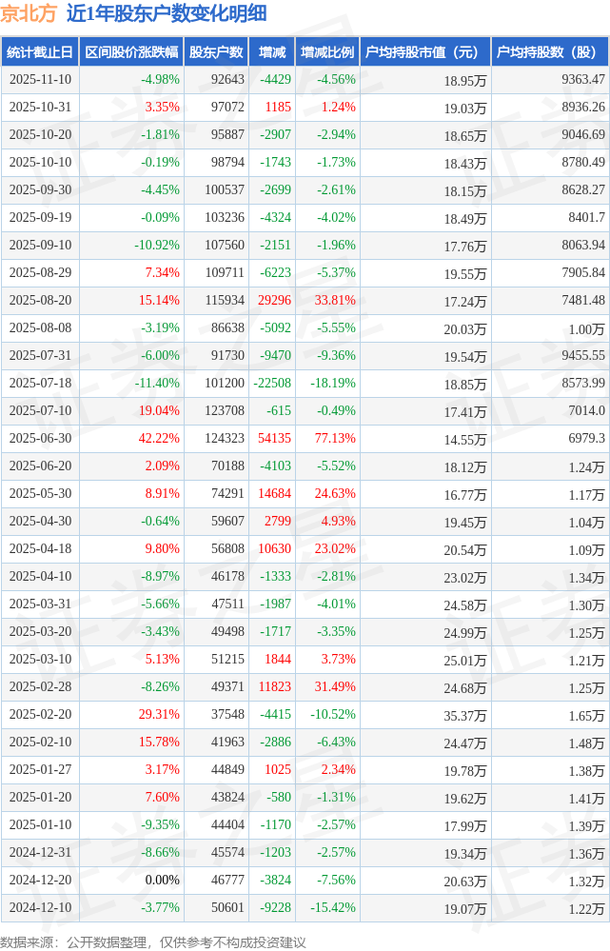Select the 2025-11-10 date cell
The image size is (610, 951).
tap(40, 80)
